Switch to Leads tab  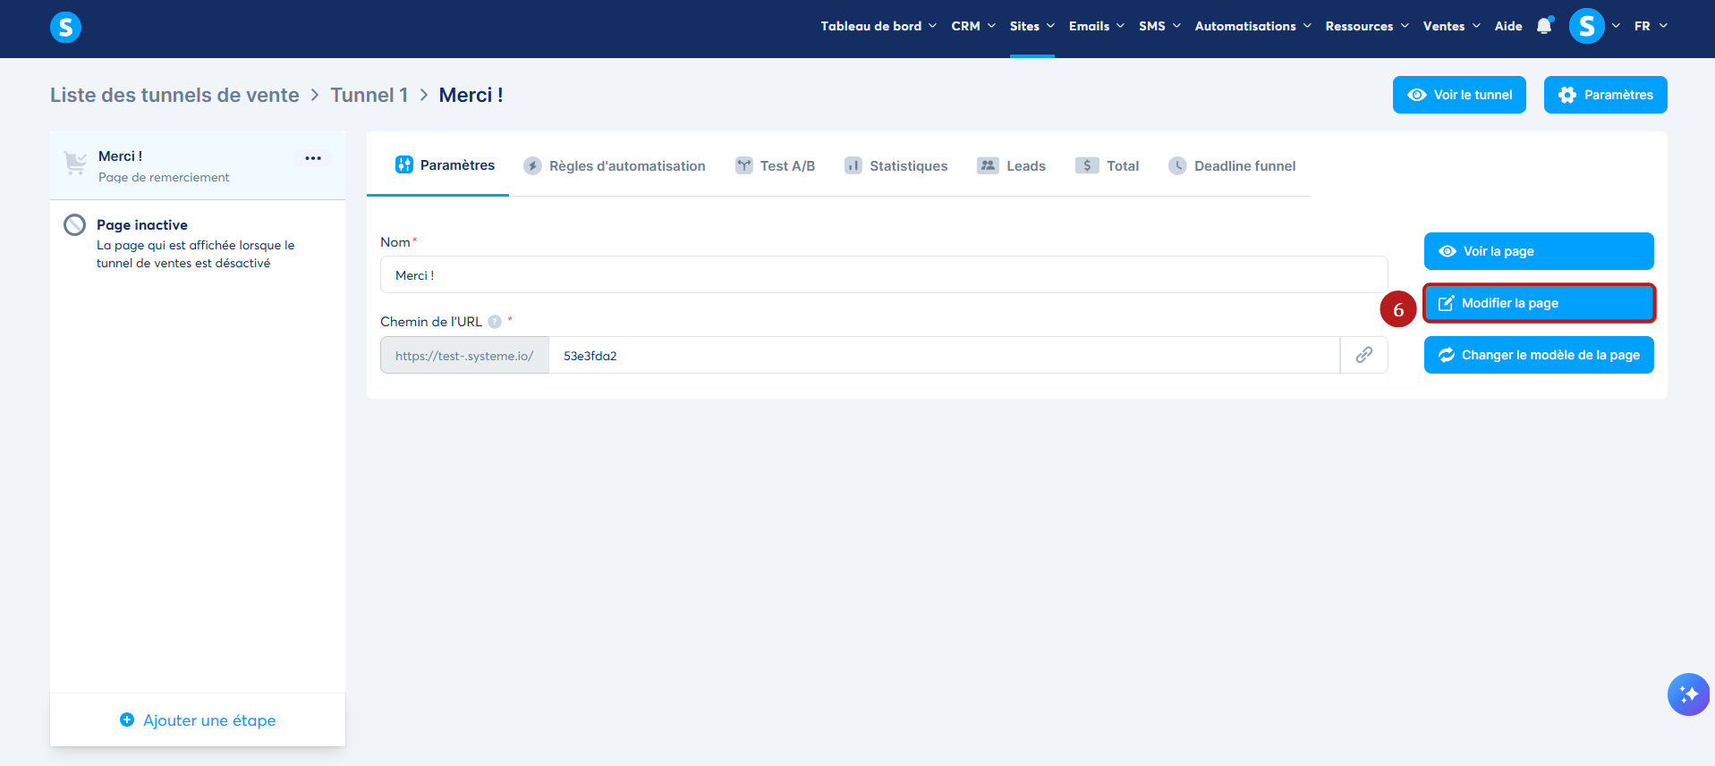coord(1012,165)
